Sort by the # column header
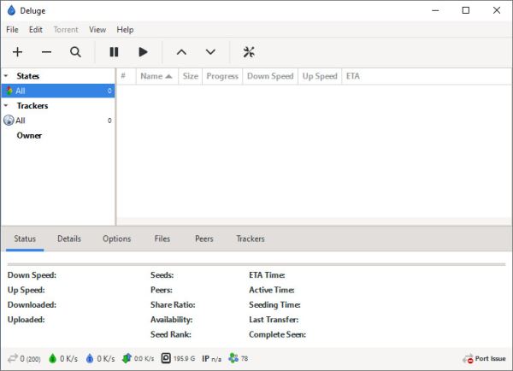The image size is (513, 371). click(x=126, y=76)
